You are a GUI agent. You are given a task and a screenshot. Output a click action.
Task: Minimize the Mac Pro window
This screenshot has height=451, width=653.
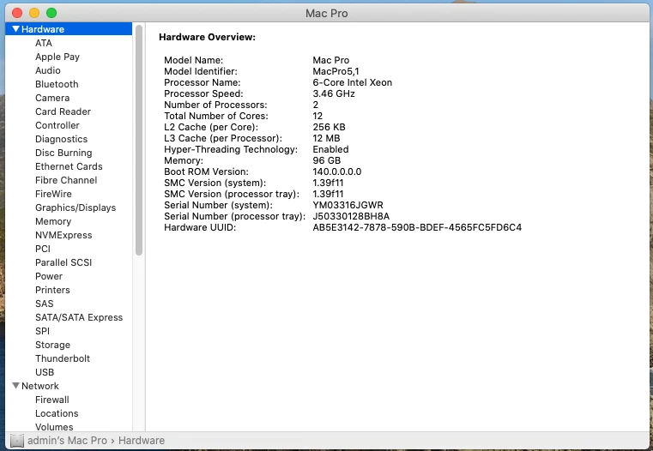[34, 13]
